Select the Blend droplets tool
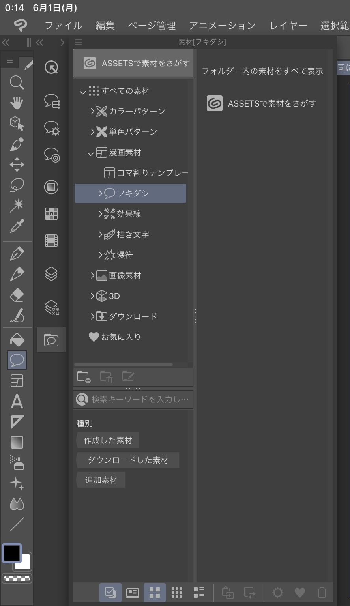This screenshot has width=350, height=606. pos(17,504)
